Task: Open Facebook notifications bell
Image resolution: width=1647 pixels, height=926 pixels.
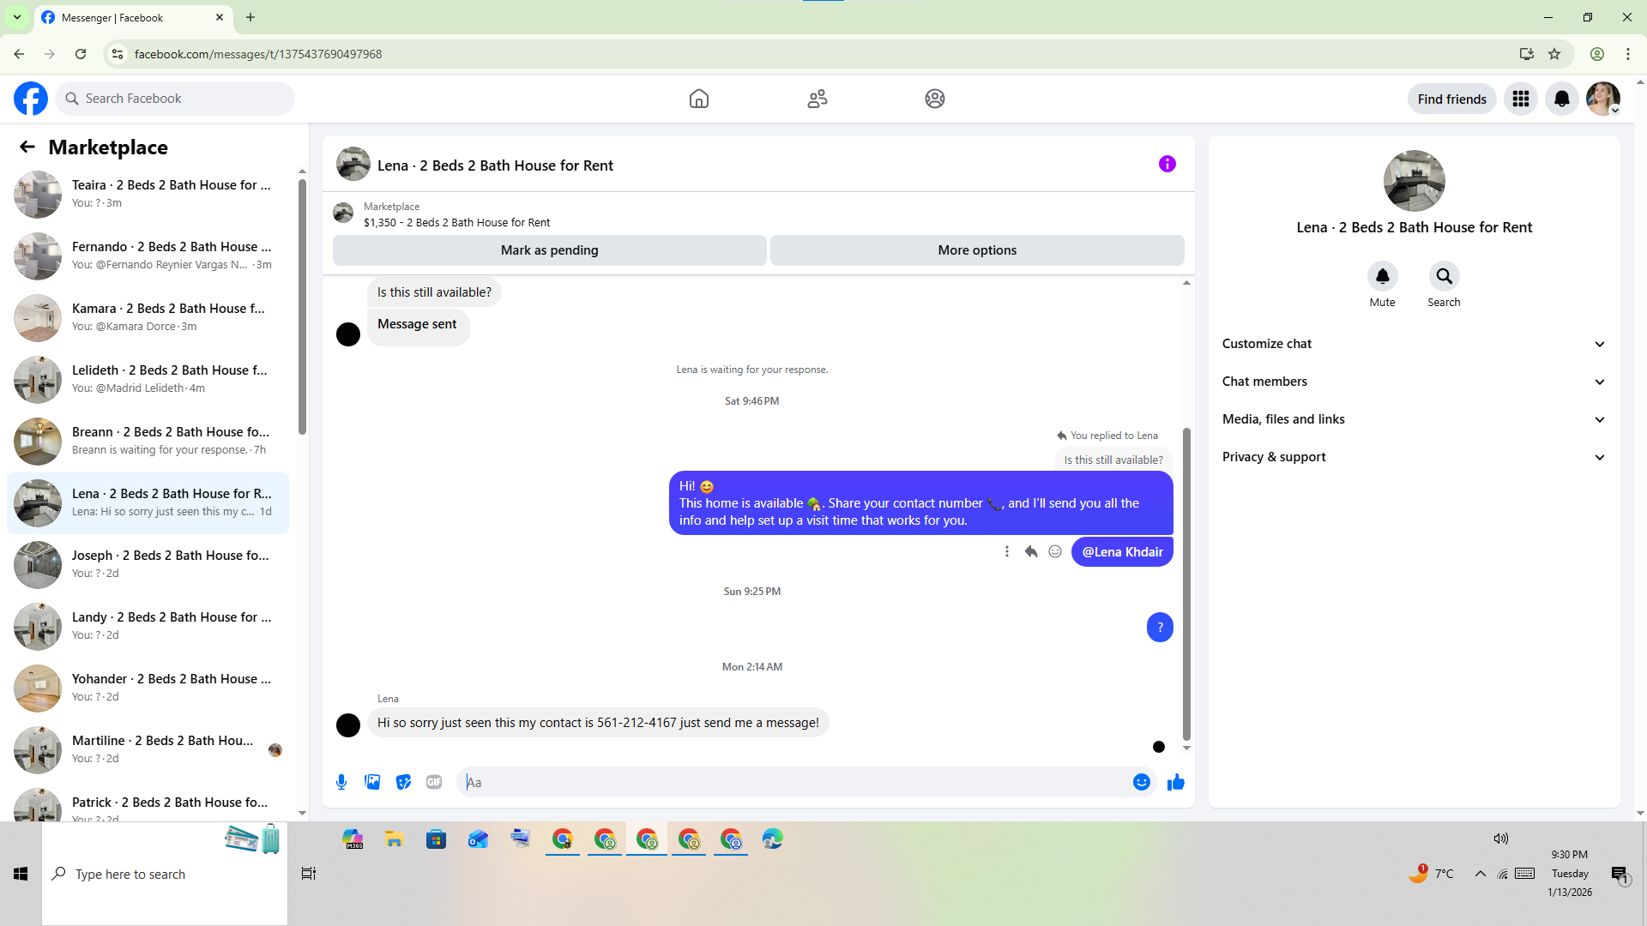Action: point(1561,99)
